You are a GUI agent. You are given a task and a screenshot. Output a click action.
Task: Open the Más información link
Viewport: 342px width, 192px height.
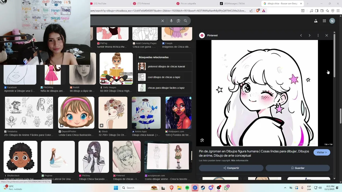coord(240,161)
